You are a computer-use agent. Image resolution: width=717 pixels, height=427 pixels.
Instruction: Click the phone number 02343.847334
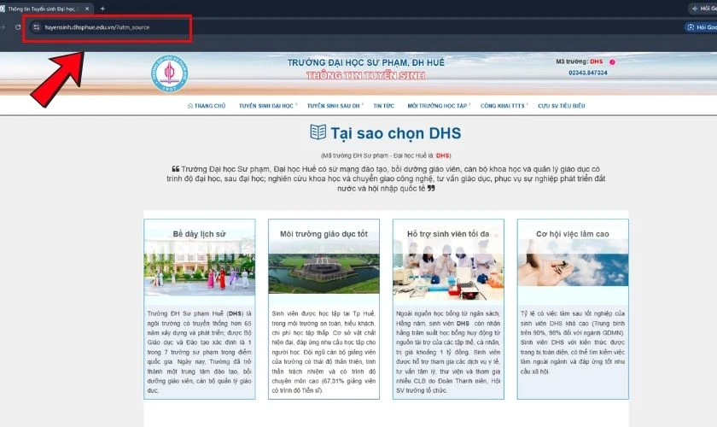(588, 73)
